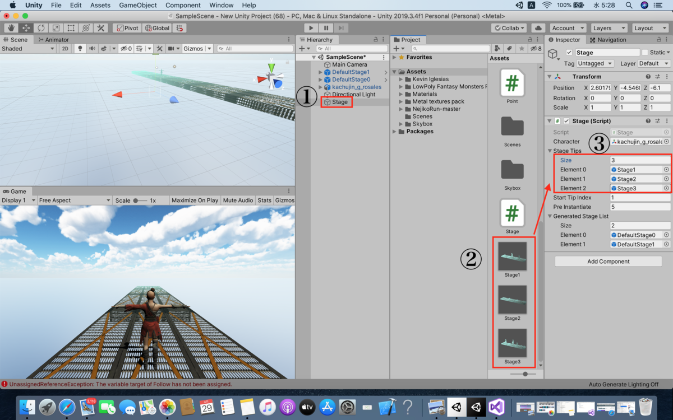Click the Play button to run the game
673x420 pixels.
pos(311,28)
